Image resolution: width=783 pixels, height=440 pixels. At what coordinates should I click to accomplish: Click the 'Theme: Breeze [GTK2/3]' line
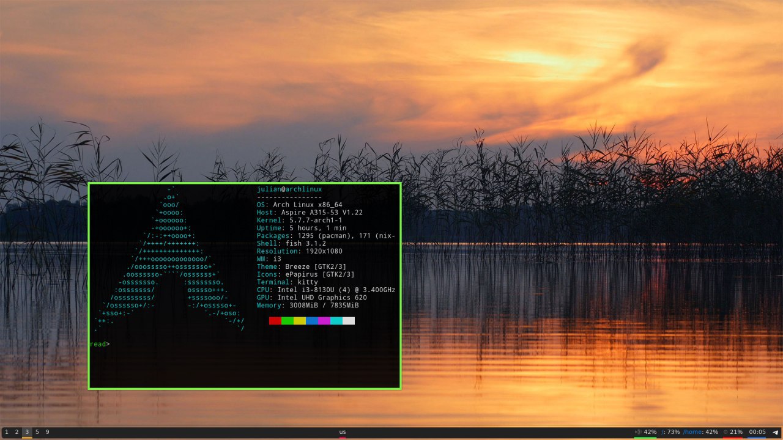(x=302, y=267)
